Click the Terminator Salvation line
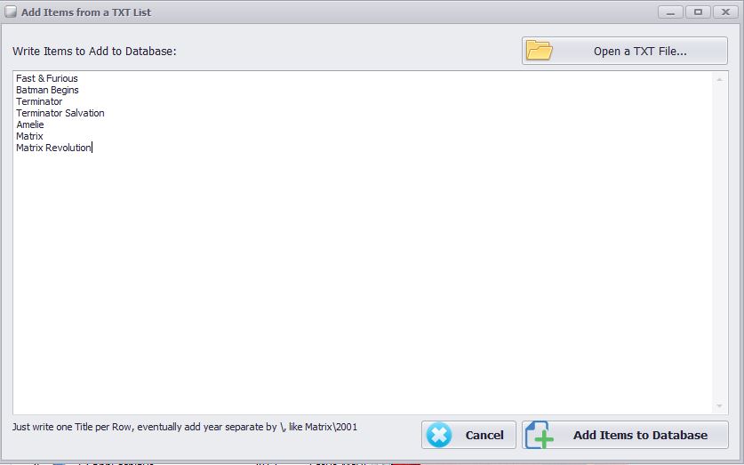744x465 pixels. pos(60,113)
